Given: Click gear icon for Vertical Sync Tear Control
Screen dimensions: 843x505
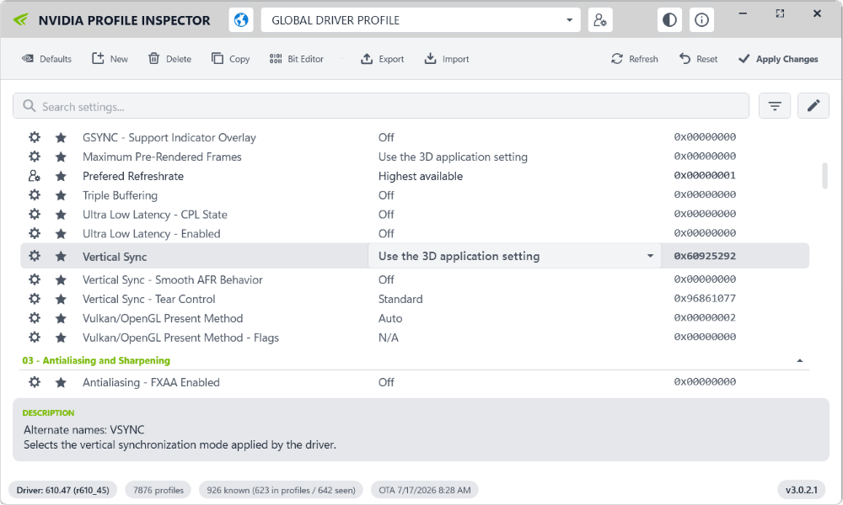Looking at the screenshot, I should 35,299.
